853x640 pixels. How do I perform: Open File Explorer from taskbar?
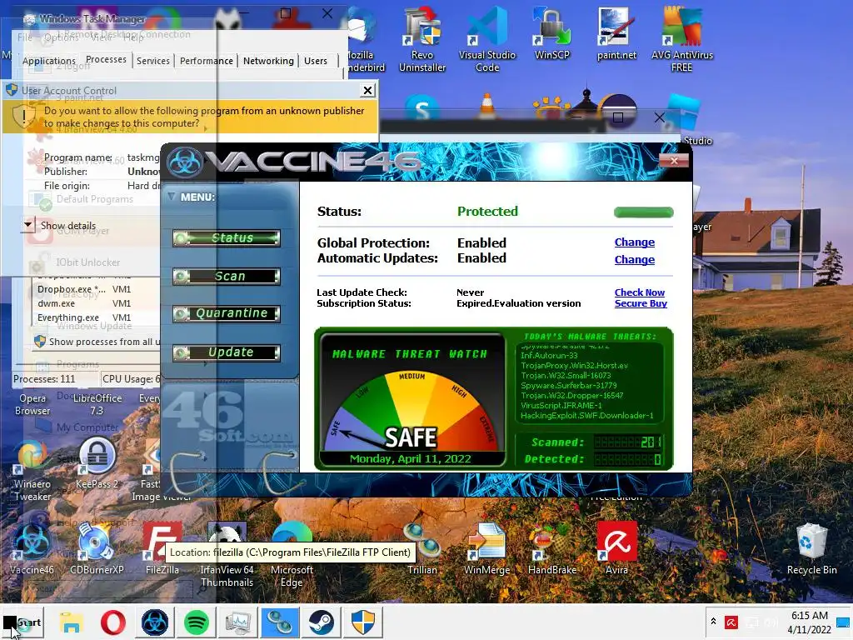point(72,622)
